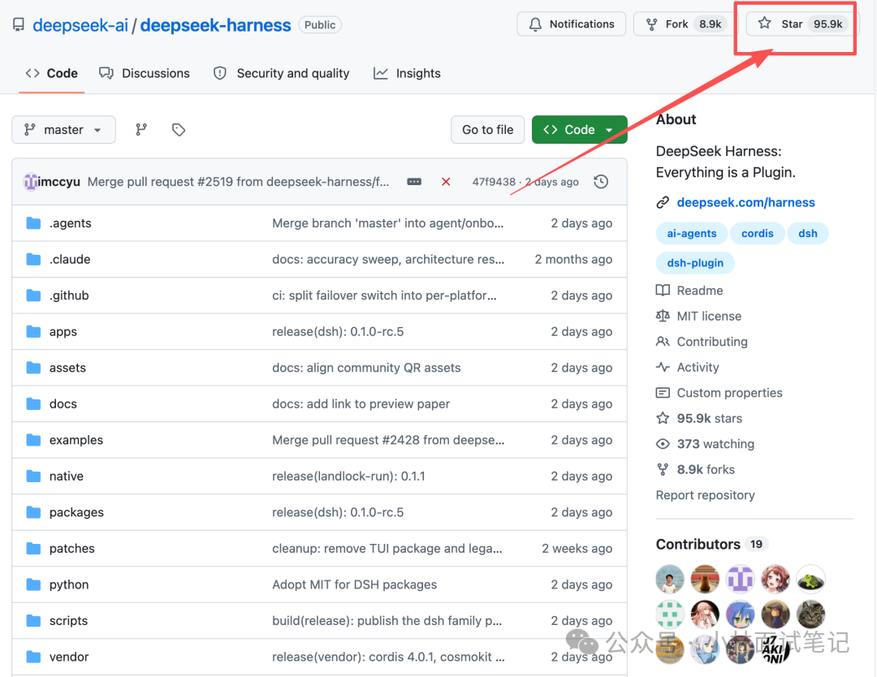877x677 pixels.
Task: Open commit history clock icon
Action: coord(601,182)
